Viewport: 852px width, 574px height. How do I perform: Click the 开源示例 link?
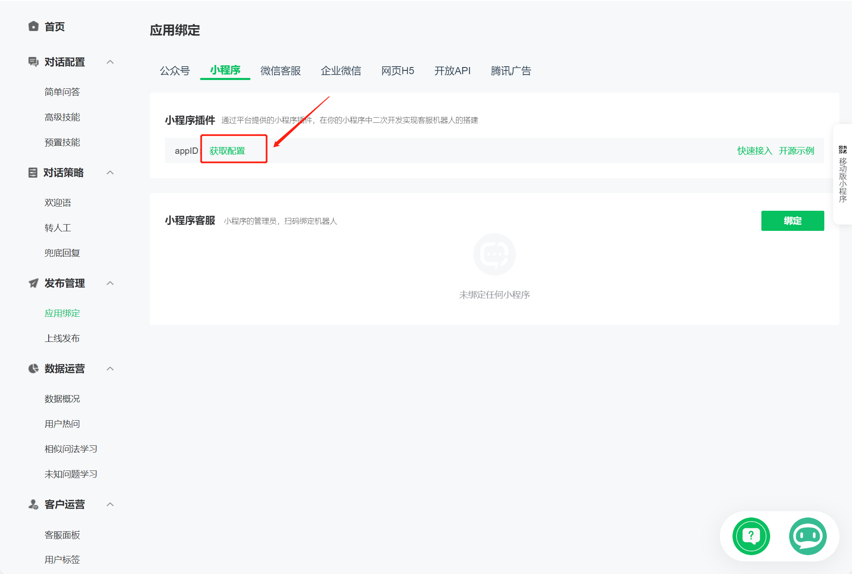point(796,150)
